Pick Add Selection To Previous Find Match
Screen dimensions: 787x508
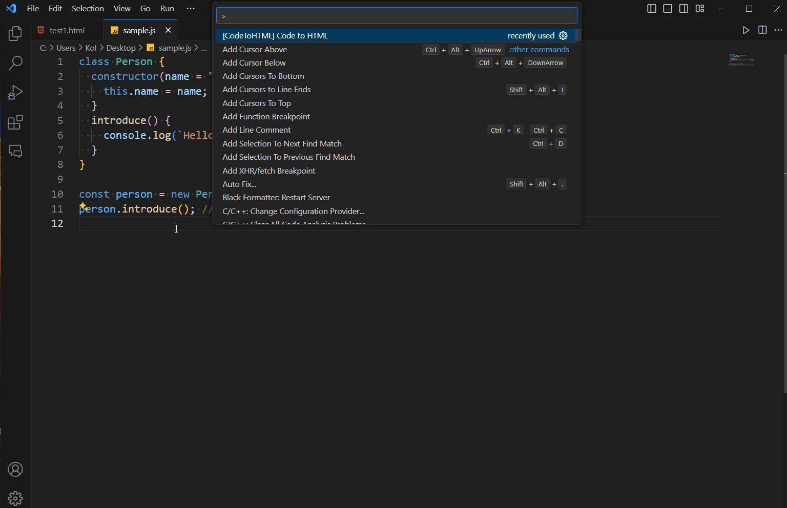[x=396, y=157]
